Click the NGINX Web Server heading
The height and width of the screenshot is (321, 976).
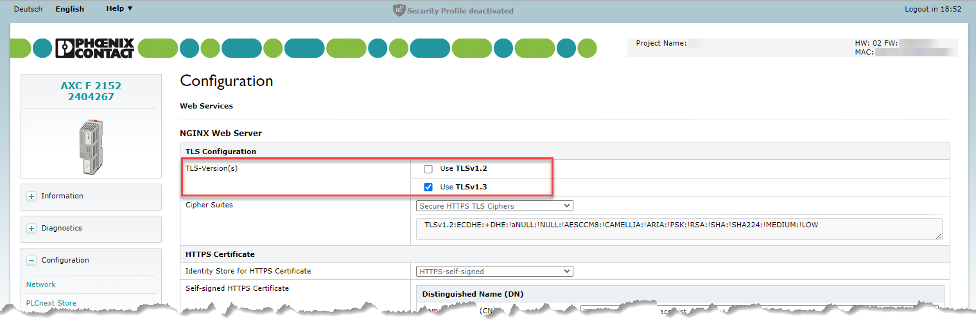pyautogui.click(x=221, y=134)
